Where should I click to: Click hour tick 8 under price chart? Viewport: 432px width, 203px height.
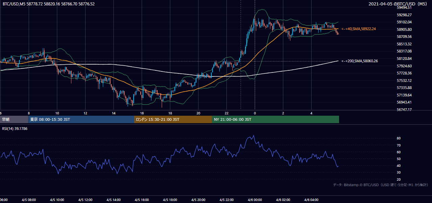[29, 113]
